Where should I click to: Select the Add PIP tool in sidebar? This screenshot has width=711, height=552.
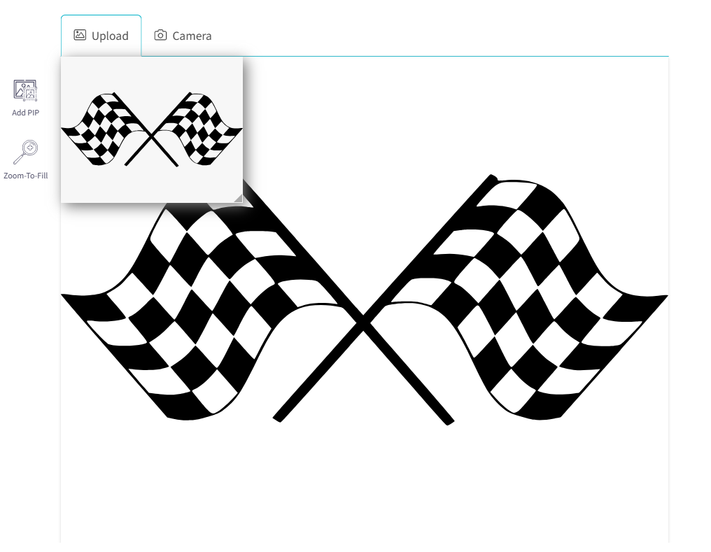pos(25,97)
